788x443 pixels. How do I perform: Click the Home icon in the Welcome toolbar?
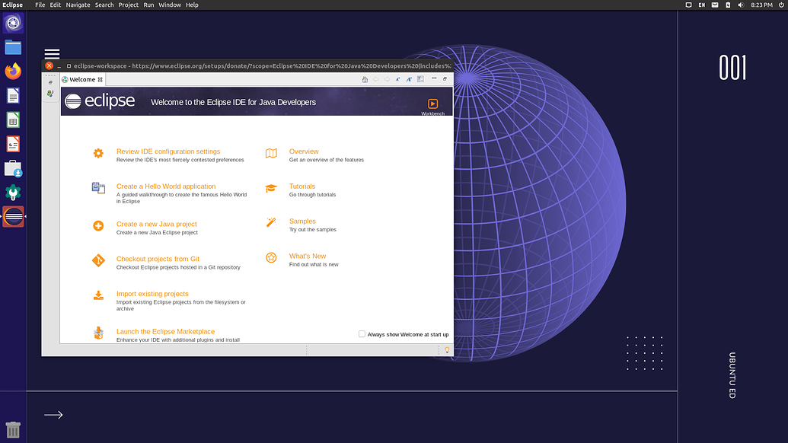click(366, 79)
